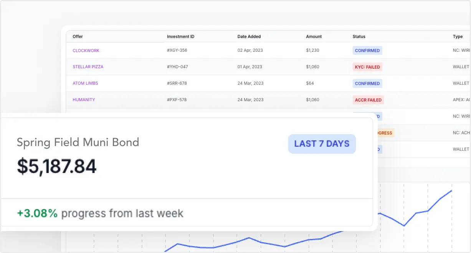Click CONFIRMED status badge for CLOCKWORK
471x253 pixels.
tap(367, 51)
